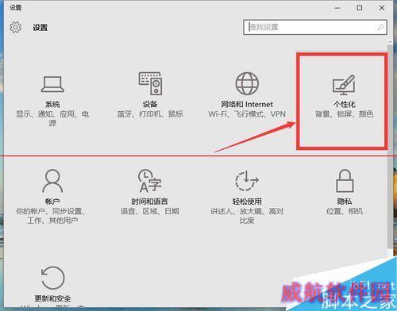Click the Wi-Fi、飞行模式、VPN description text
This screenshot has height=311, width=397.
pos(247,114)
